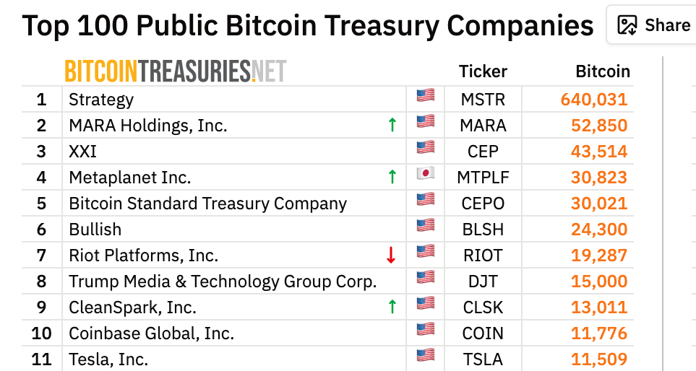Click the Share button
The image size is (696, 371).
[653, 25]
